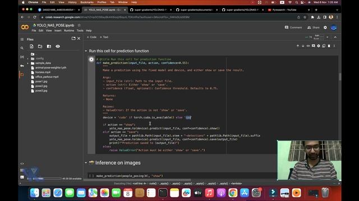
Task: Open Colab Edit menu
Action: click(x=41, y=31)
